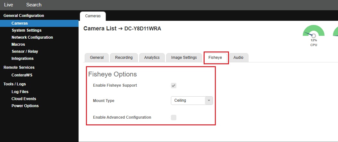Screen dimensions: 338x142
Task: Open ConteraWS remote service
Action: point(22,75)
